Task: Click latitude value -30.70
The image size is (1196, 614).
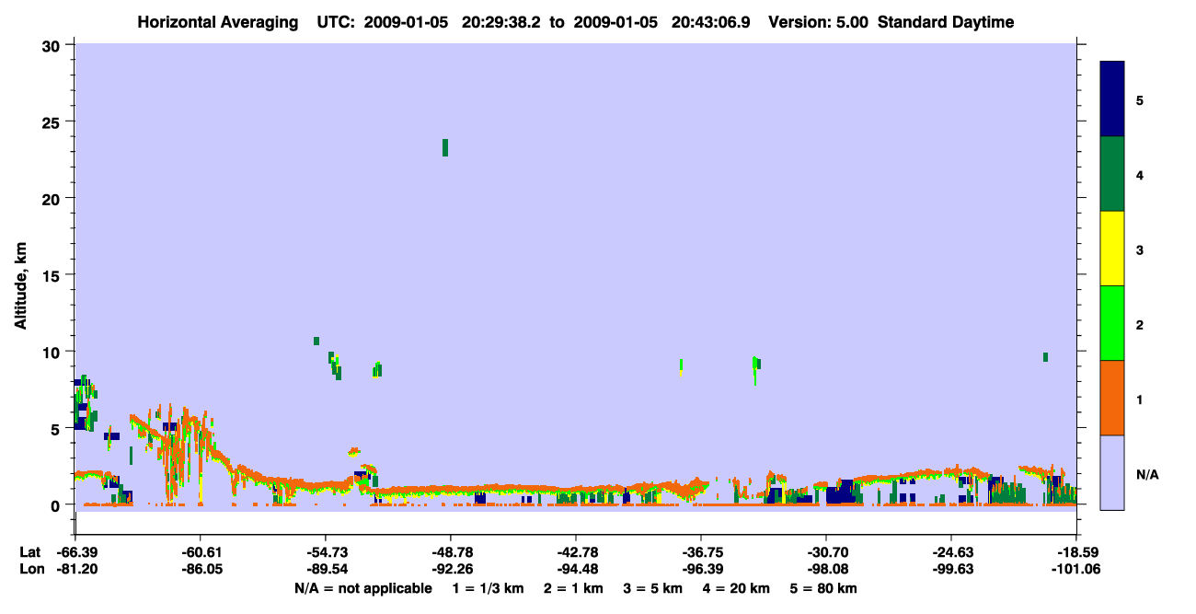Action: [x=826, y=552]
